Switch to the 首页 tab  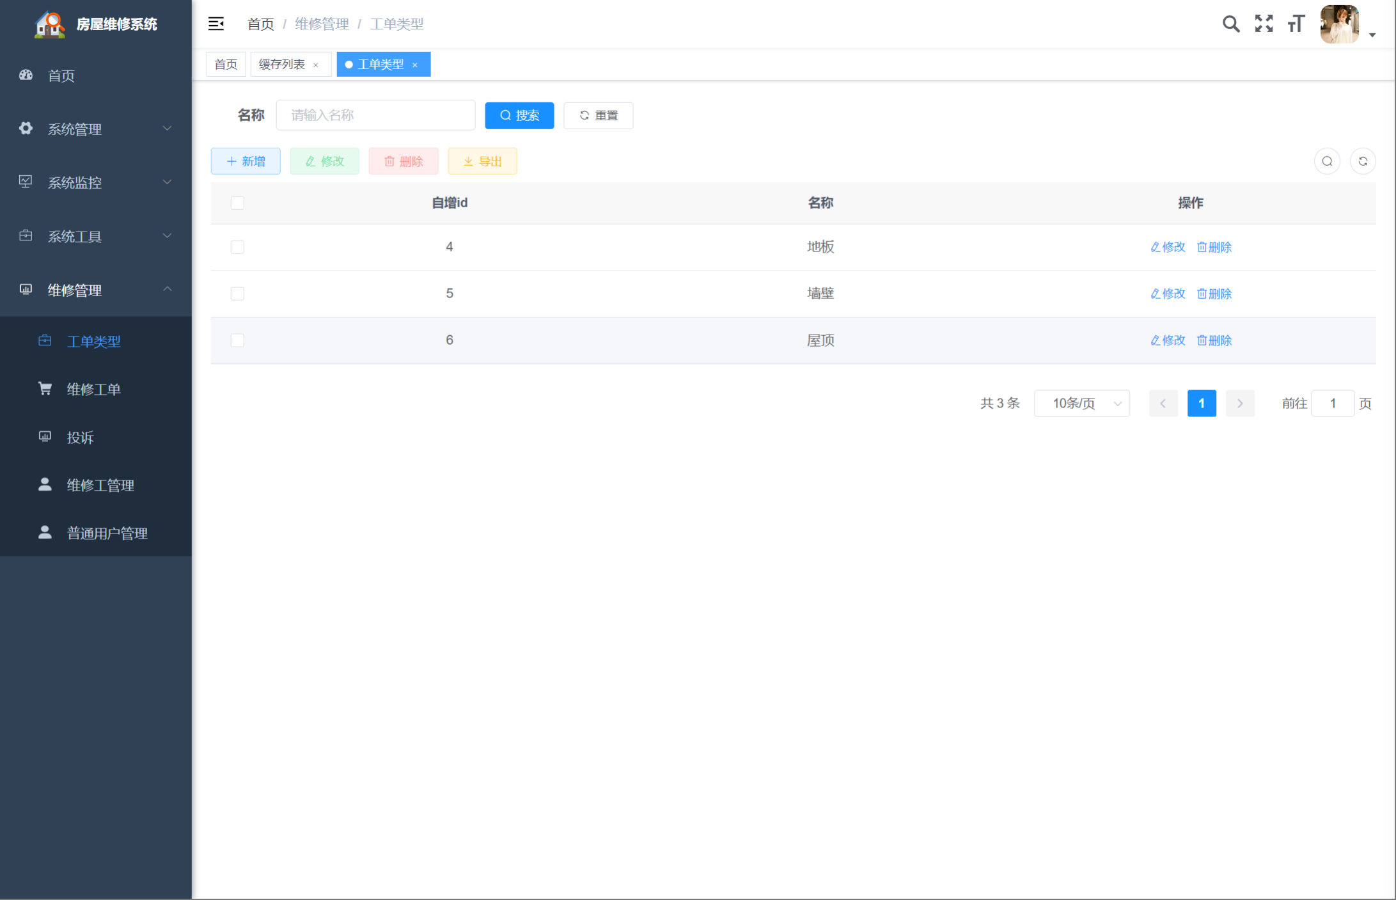pyautogui.click(x=226, y=65)
